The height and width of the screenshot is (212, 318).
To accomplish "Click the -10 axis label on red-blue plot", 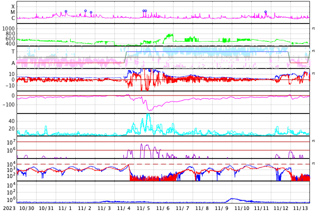I will 10,85.
